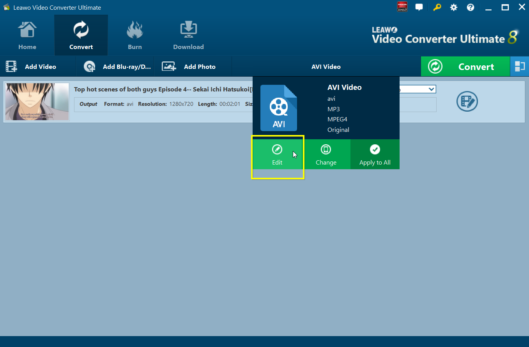Open the AVI Video format dropdown

[x=326, y=67]
